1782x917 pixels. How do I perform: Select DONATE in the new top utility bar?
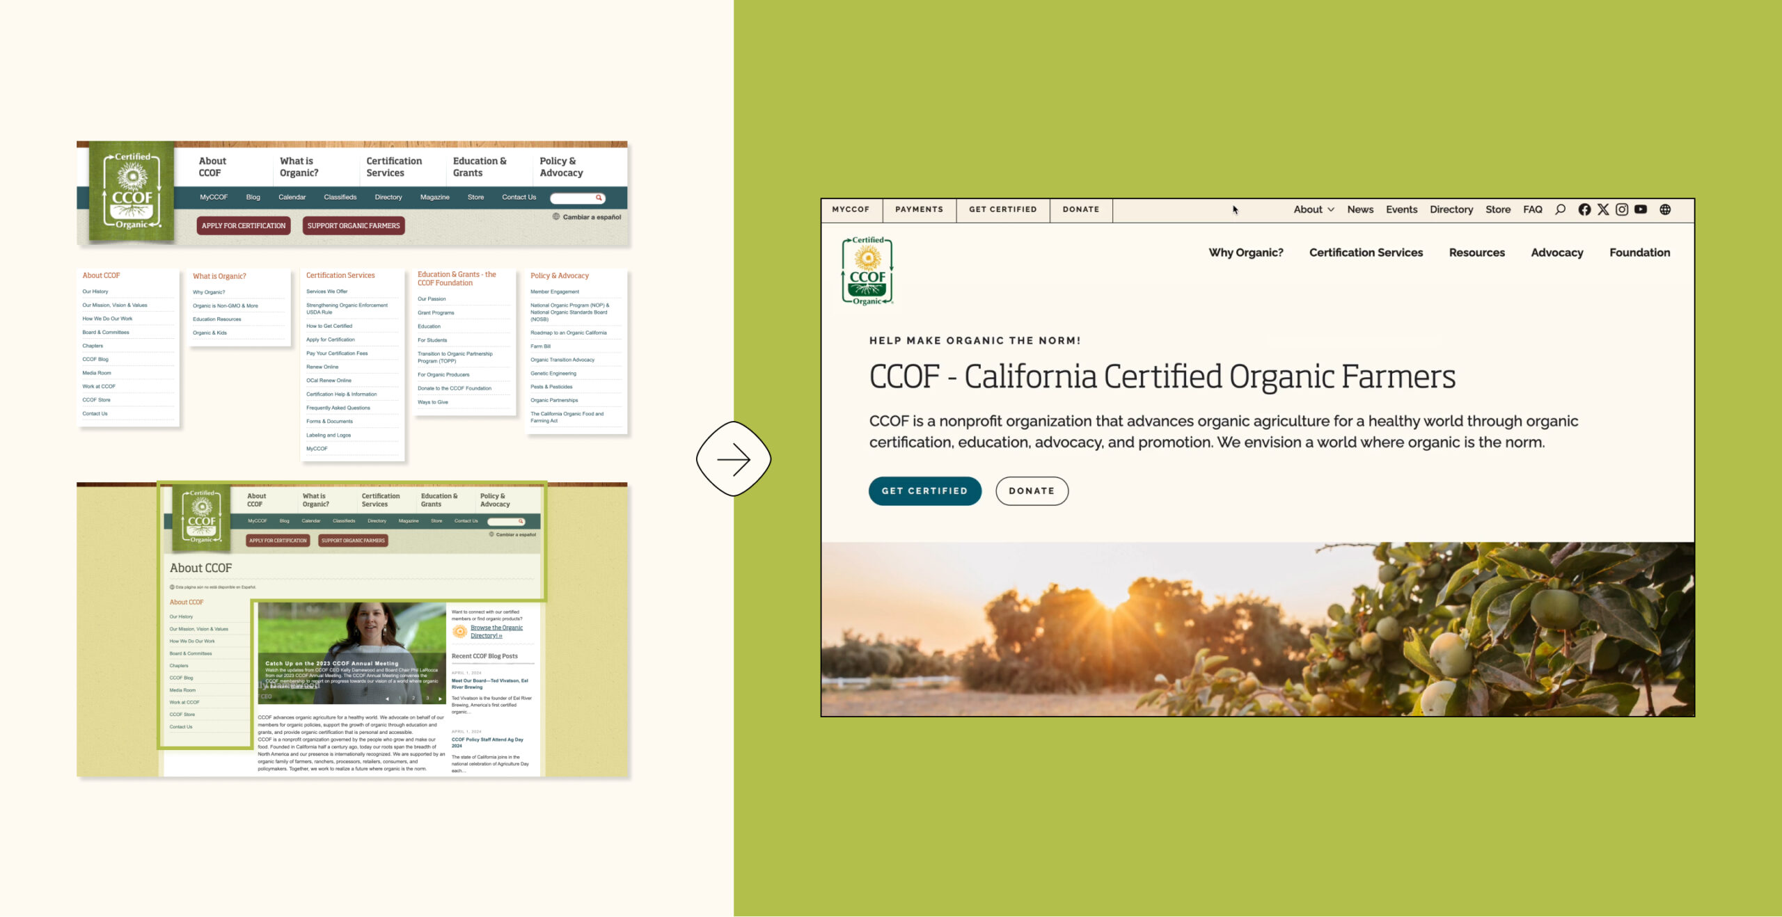click(1081, 209)
